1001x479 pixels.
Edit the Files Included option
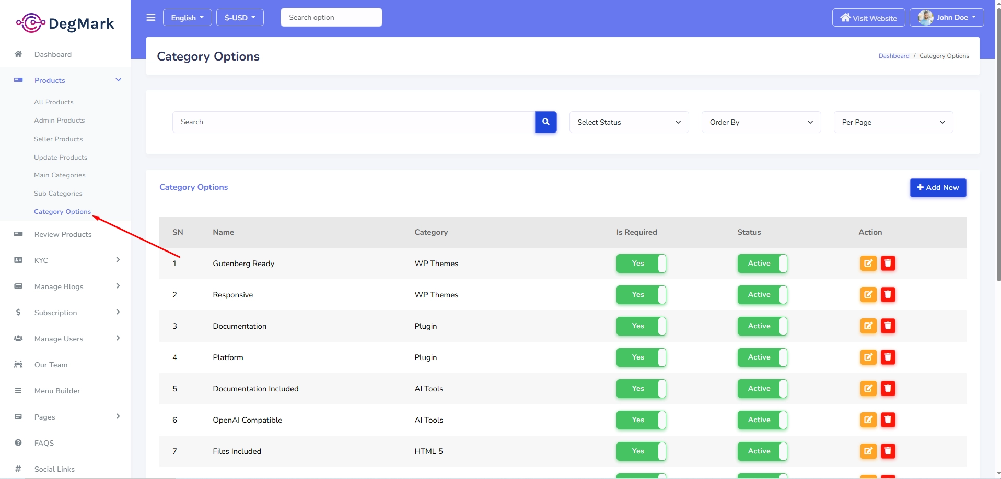tap(868, 451)
